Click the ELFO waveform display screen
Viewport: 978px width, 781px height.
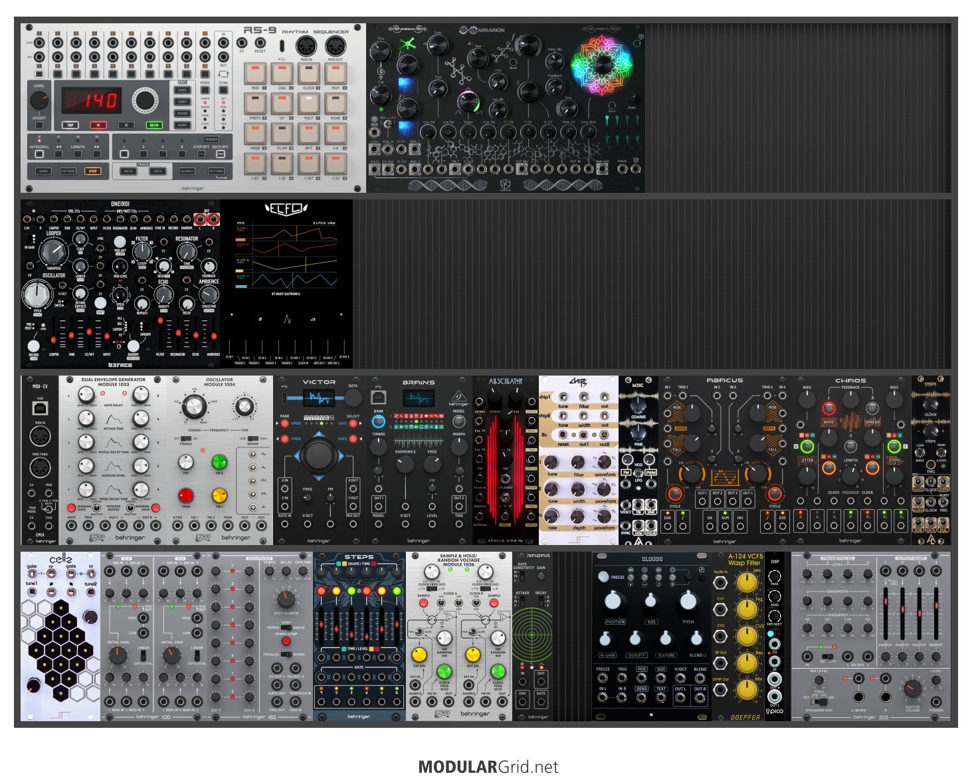click(286, 254)
